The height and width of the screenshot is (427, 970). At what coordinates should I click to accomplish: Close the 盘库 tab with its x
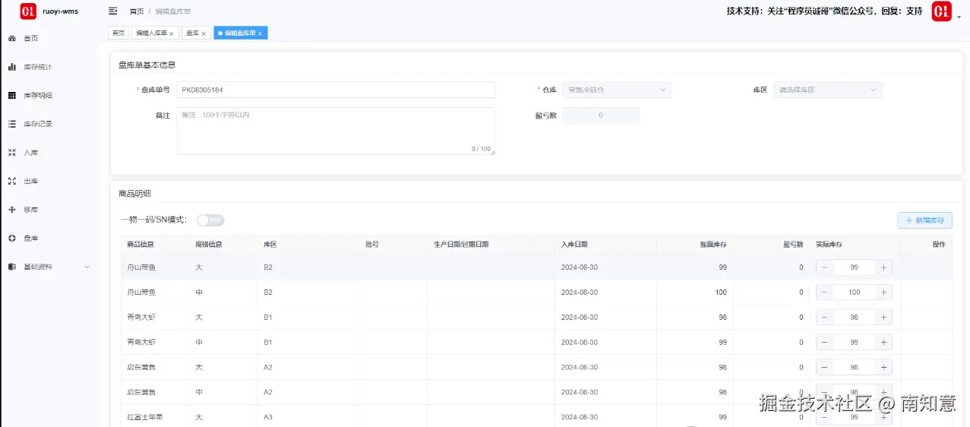[x=204, y=33]
